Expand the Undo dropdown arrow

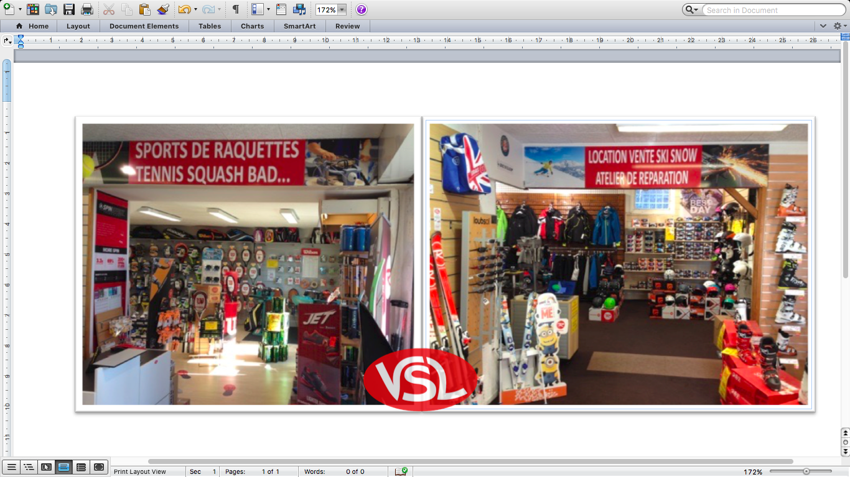click(197, 9)
